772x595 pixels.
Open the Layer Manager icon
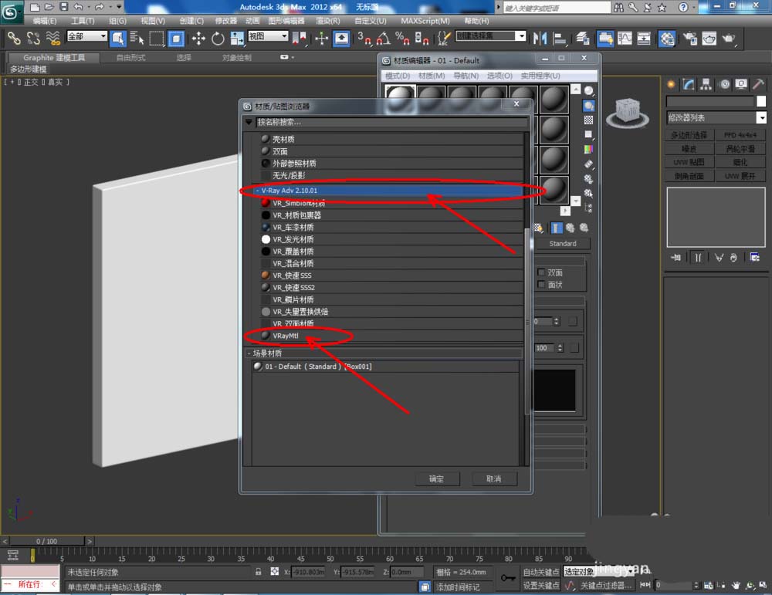(583, 39)
